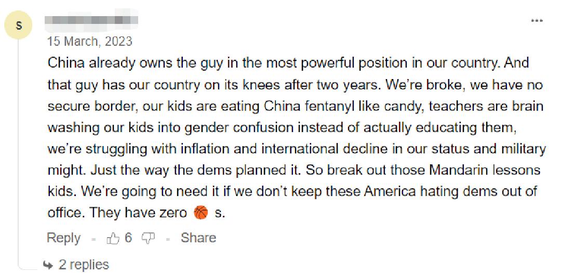Click the "15 March, 2023" timestamp
Screen dimensions: 574x273
(89, 41)
